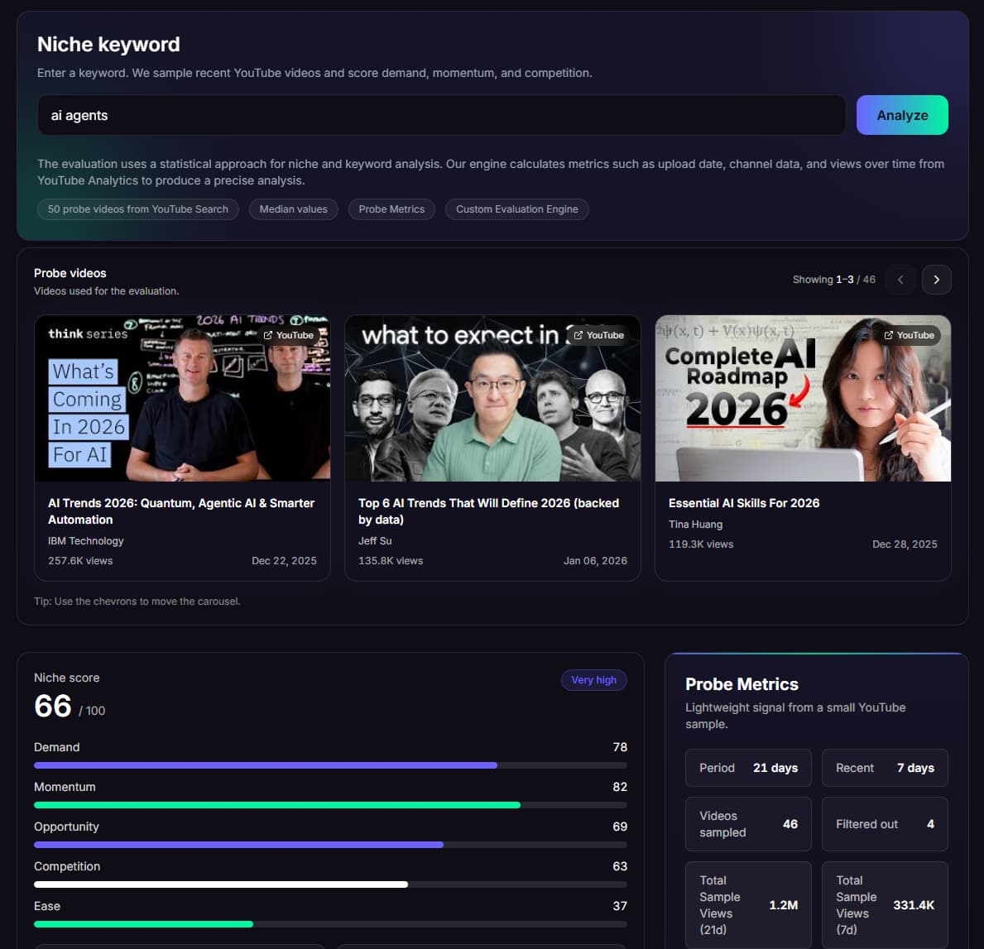Open the IBM Technology video via its YouTube badge

[290, 335]
